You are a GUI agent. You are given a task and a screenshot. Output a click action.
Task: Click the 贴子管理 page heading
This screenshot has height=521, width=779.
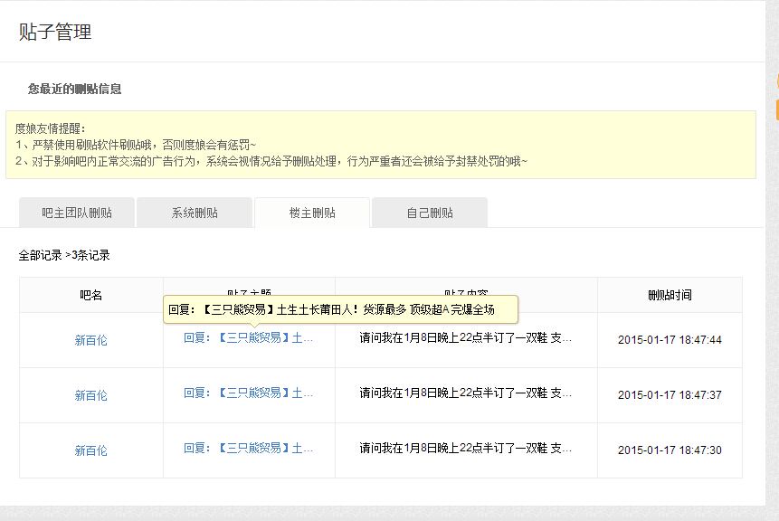[55, 33]
